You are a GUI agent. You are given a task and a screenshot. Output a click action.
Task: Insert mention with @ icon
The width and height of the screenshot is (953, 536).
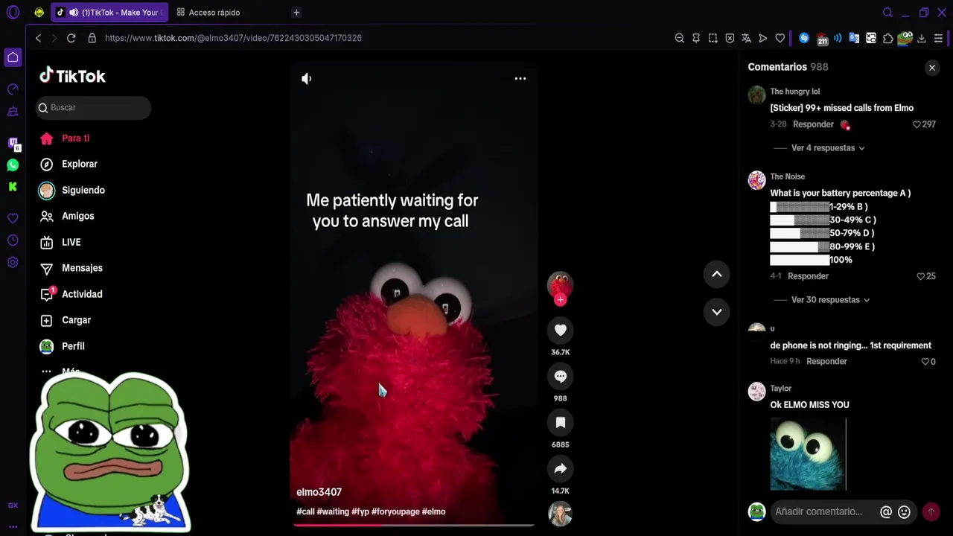click(x=886, y=511)
